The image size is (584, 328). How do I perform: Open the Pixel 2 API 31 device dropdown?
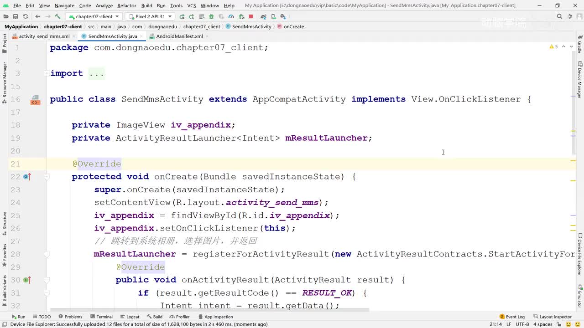pyautogui.click(x=150, y=16)
